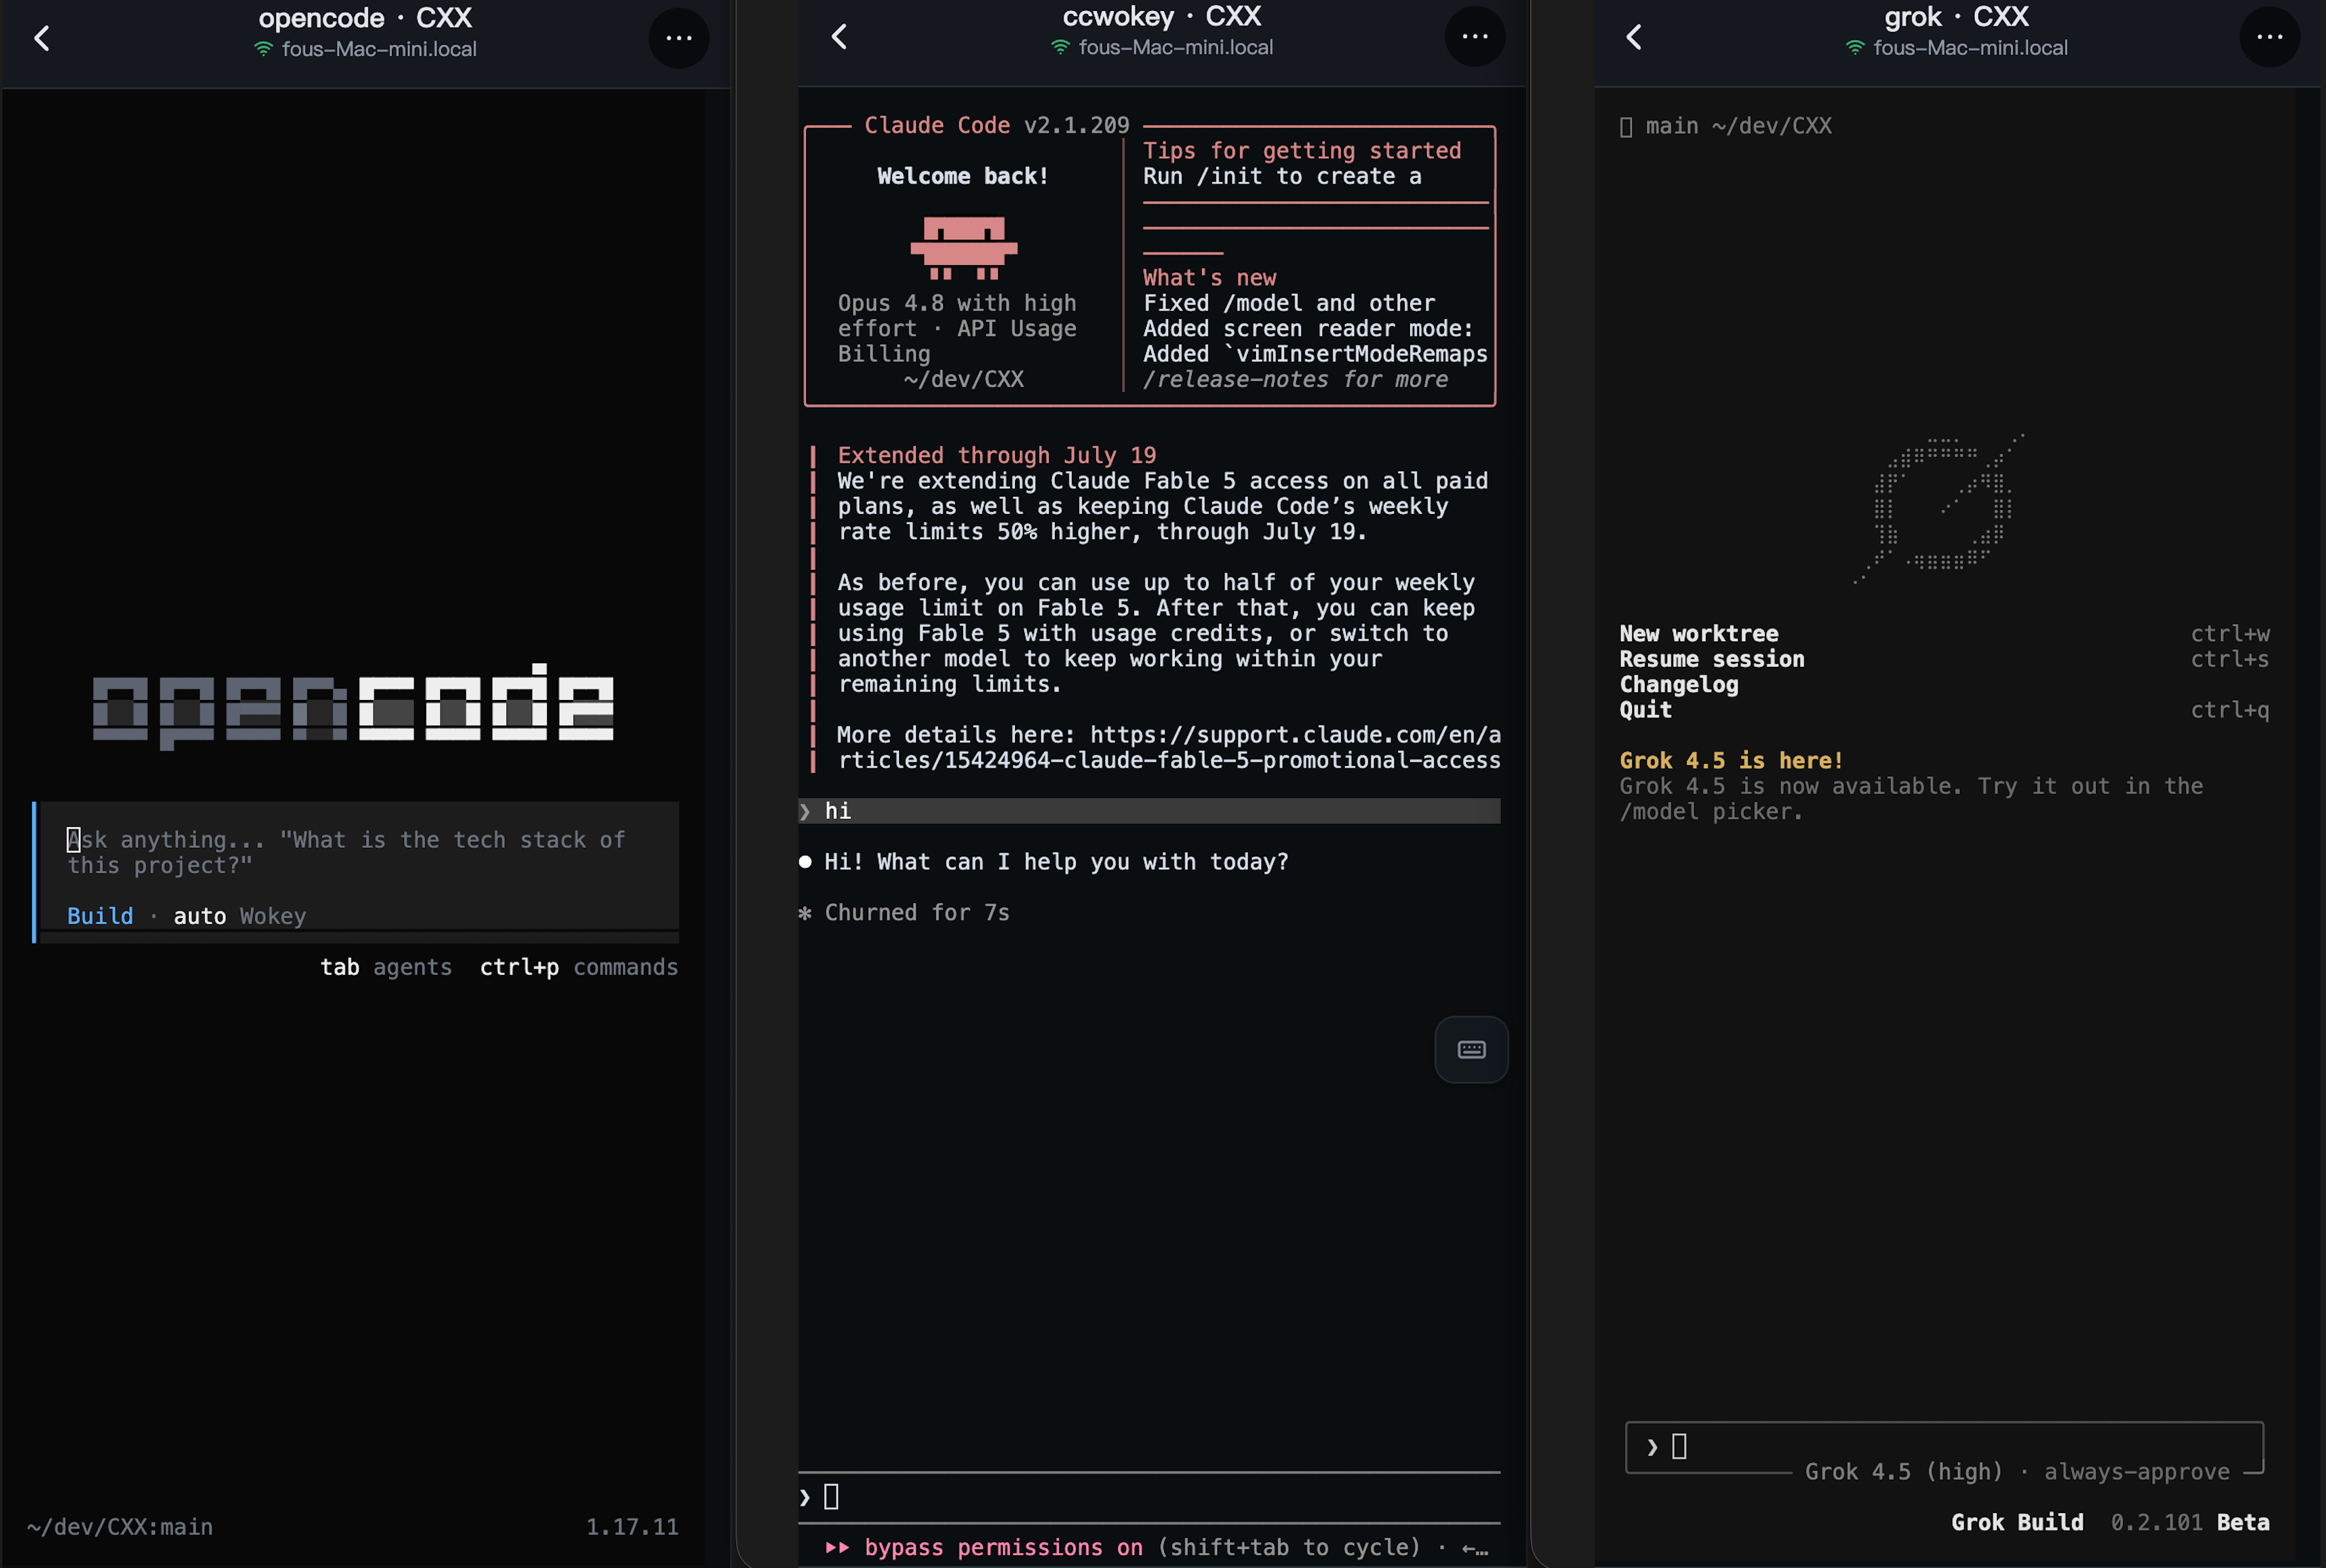Viewport: 2326px width, 1568px height.
Task: Click "~/dev/CXX:main" in opencode status bar
Action: pyautogui.click(x=120, y=1527)
